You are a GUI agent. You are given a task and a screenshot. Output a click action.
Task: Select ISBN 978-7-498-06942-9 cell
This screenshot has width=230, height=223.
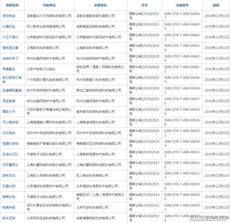[x=182, y=58]
